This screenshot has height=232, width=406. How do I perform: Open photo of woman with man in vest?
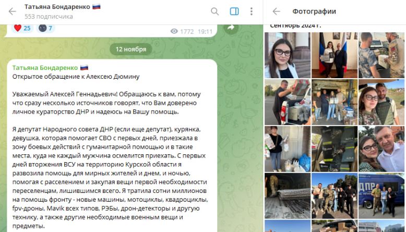point(381,102)
